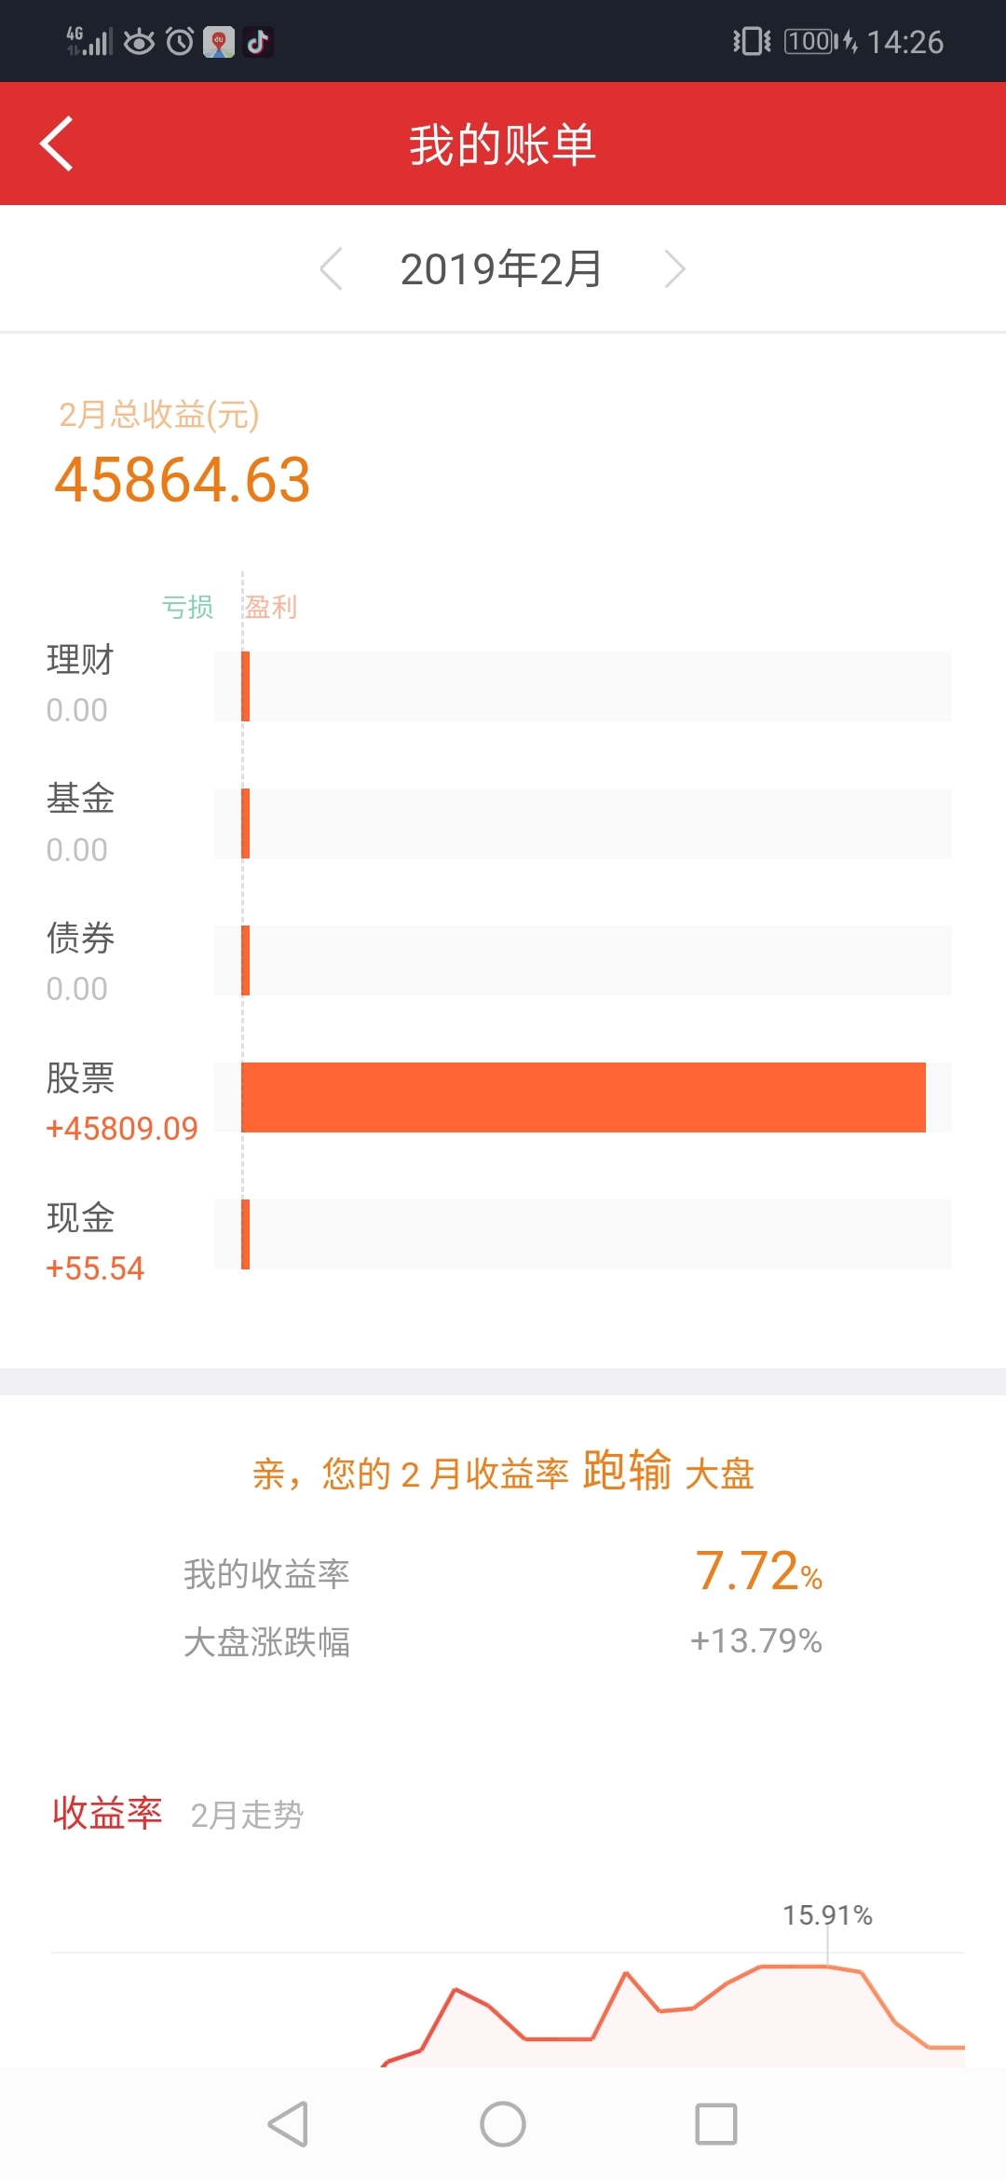Tap the Android home circle button
Image resolution: width=1006 pixels, height=2181 pixels.
[503, 2124]
